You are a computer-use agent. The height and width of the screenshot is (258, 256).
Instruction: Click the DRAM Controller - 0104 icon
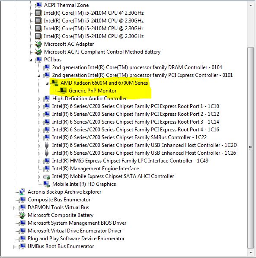(47, 67)
